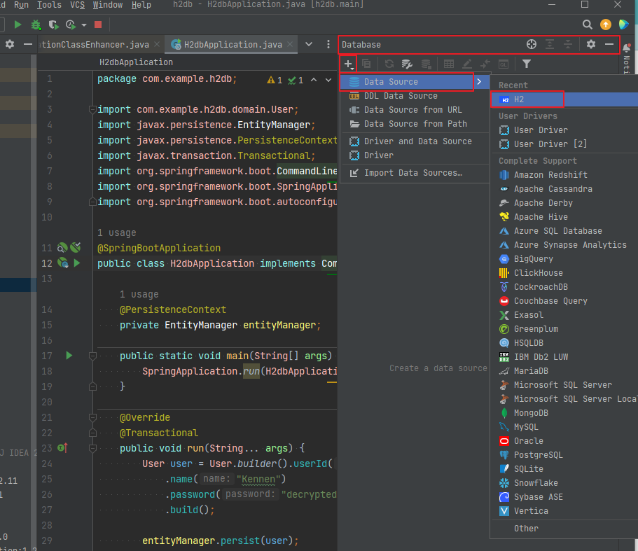Viewport: 638px width, 551px height.
Task: Click override gutter marker on line 23
Action: click(x=62, y=448)
